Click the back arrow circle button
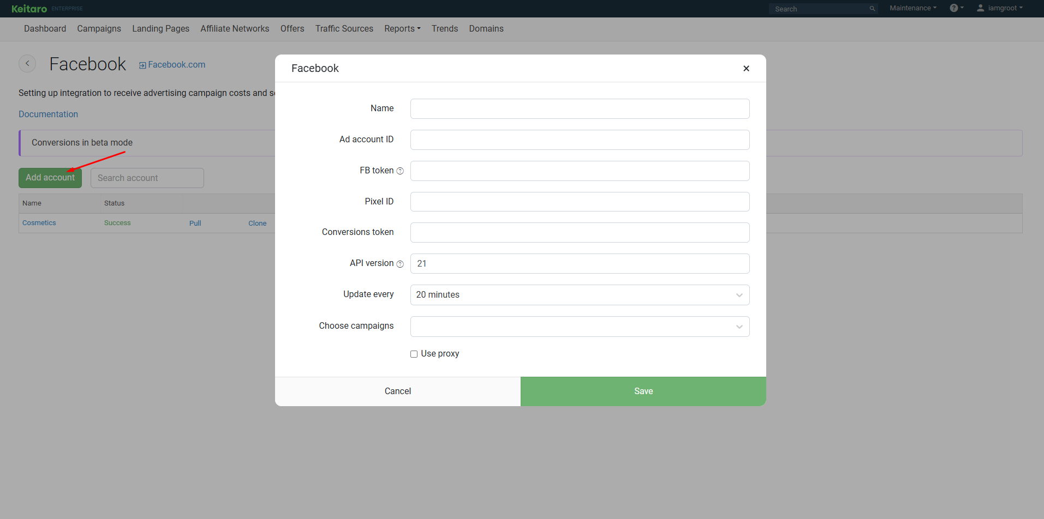1044x519 pixels. pyautogui.click(x=27, y=64)
